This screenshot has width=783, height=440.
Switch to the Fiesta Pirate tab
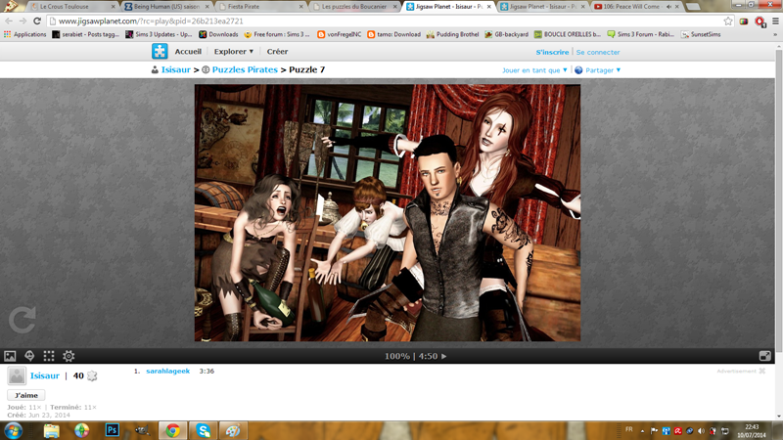pos(261,7)
